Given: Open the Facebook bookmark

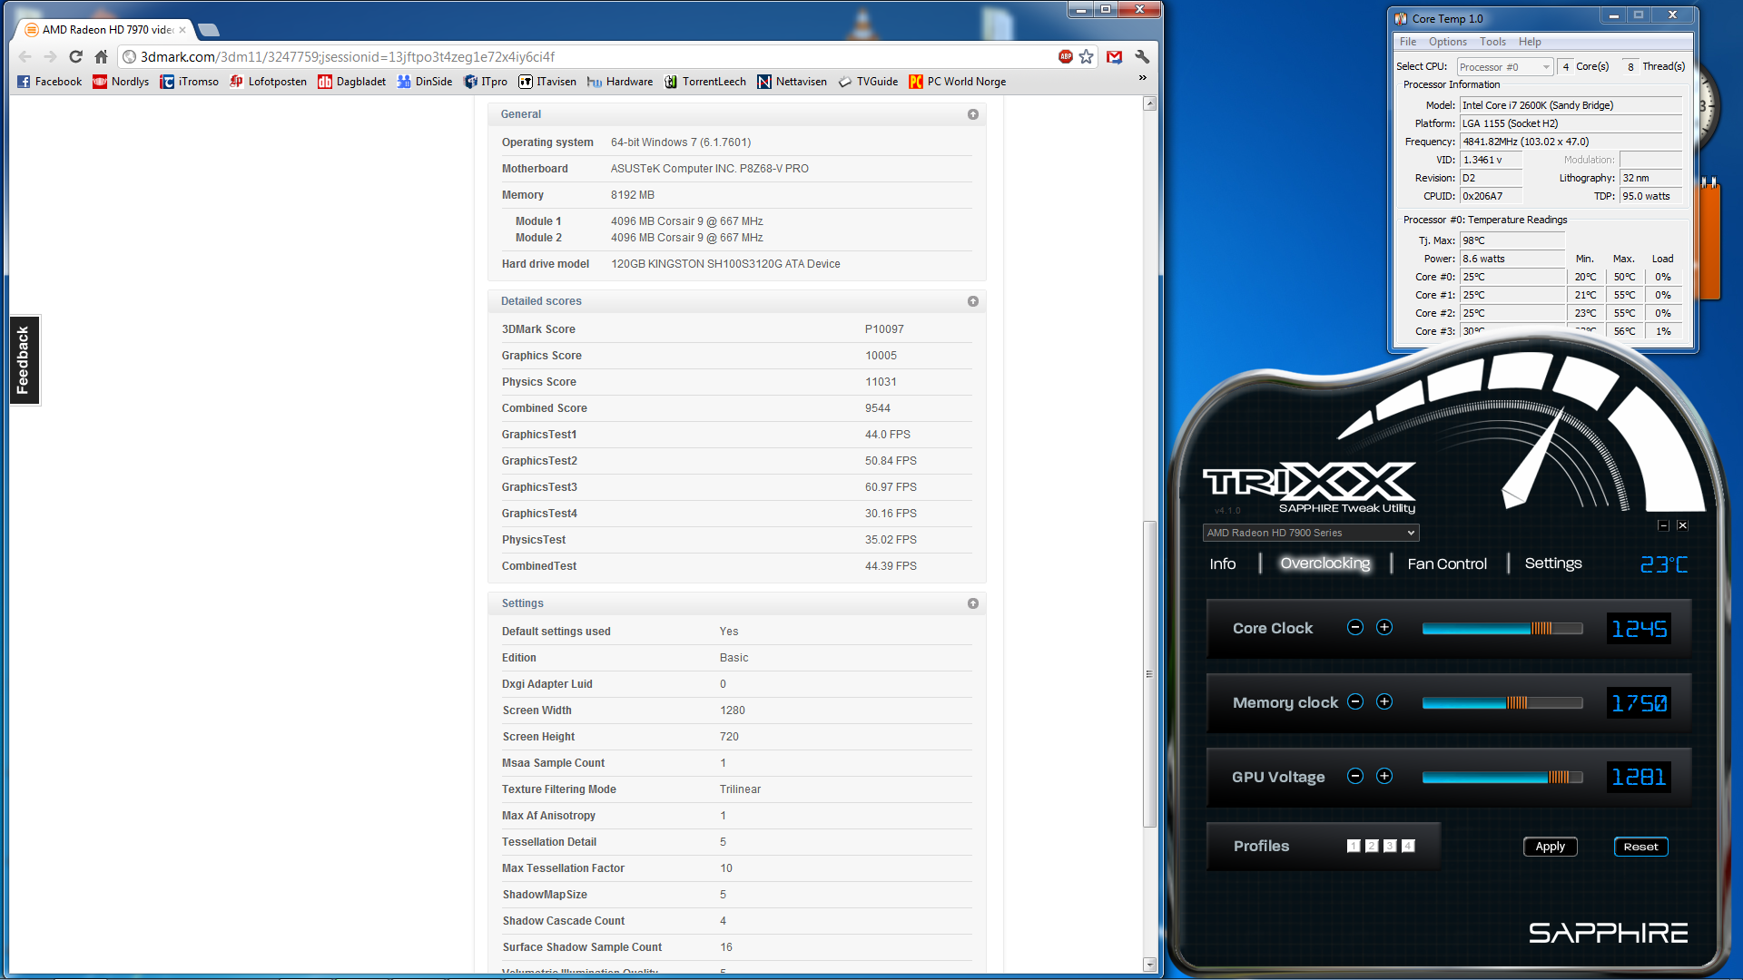Looking at the screenshot, I should pyautogui.click(x=50, y=82).
